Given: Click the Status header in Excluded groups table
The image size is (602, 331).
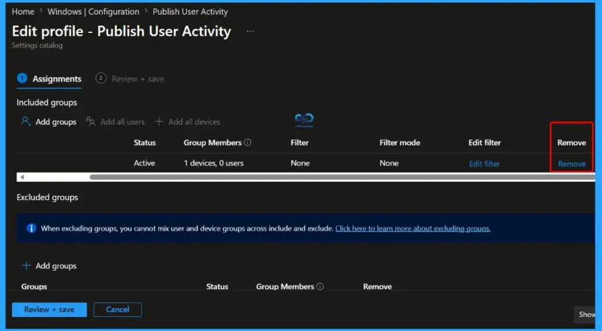Looking at the screenshot, I should [217, 286].
